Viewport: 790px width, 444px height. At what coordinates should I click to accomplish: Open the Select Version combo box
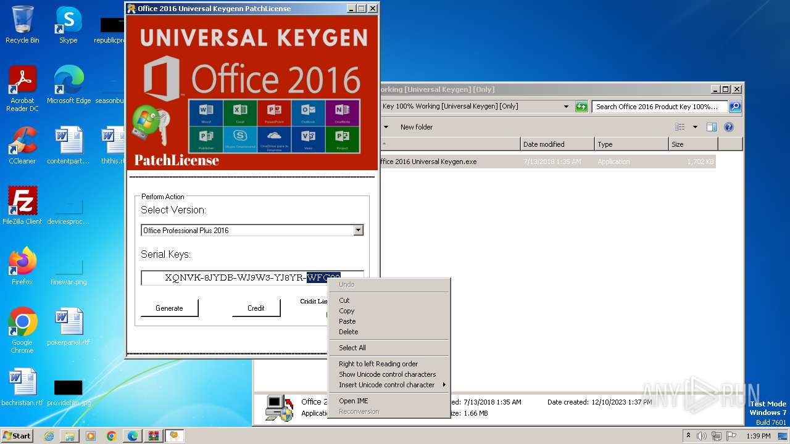pos(252,231)
